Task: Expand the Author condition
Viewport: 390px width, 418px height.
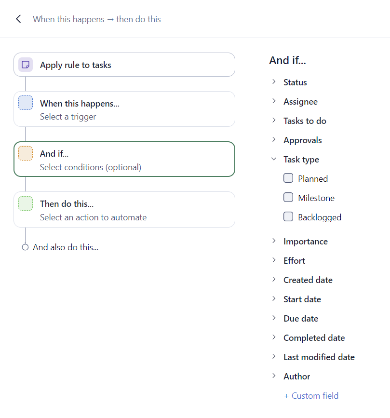Action: click(x=274, y=376)
